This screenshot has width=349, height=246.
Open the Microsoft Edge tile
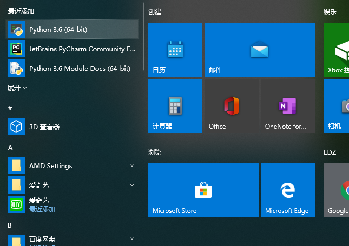(x=288, y=190)
